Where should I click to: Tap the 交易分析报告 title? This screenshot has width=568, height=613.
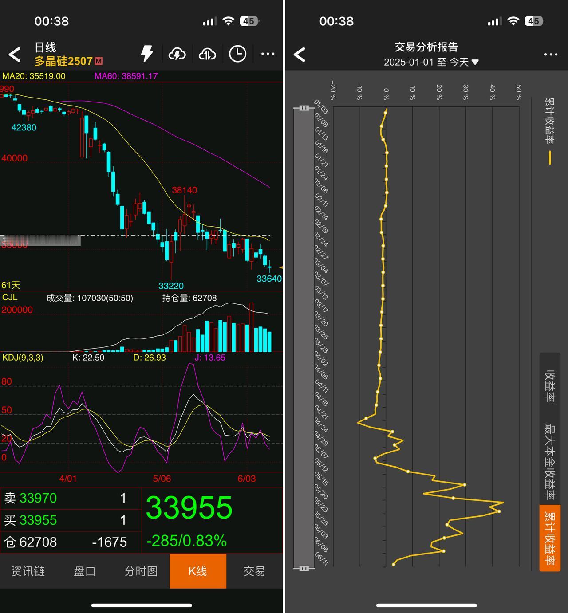426,47
